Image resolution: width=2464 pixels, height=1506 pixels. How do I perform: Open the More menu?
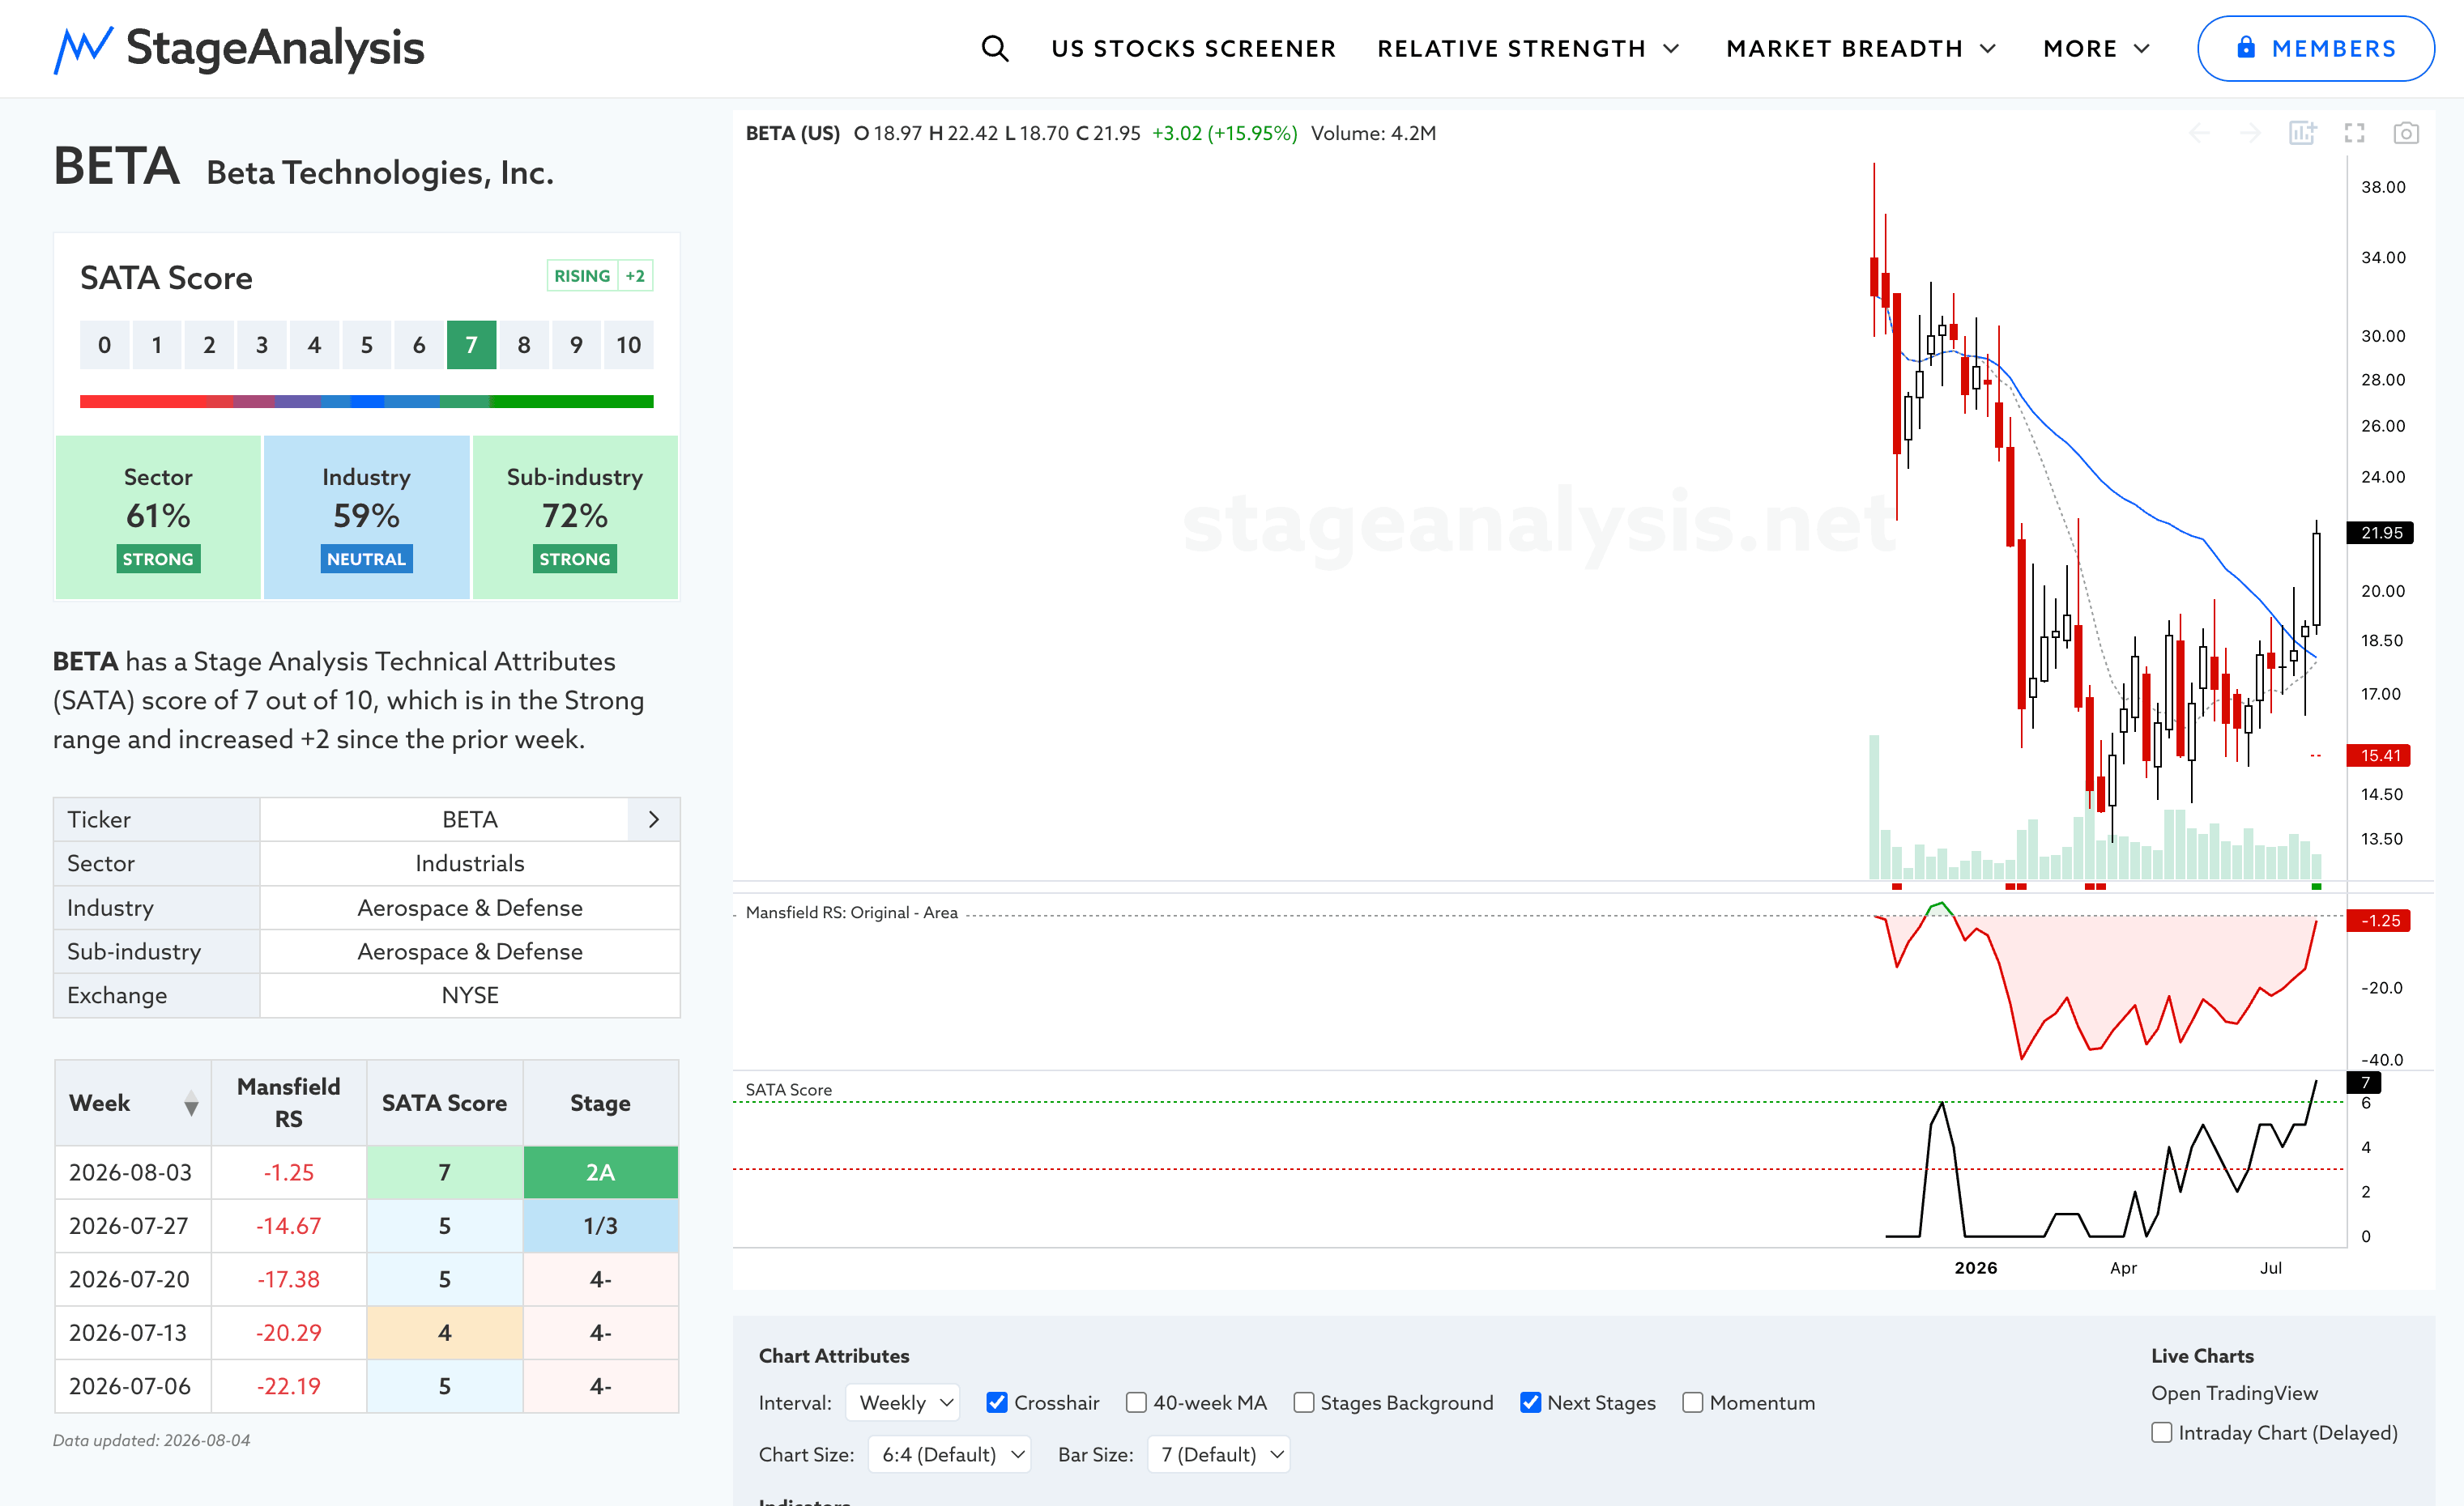(2096, 49)
